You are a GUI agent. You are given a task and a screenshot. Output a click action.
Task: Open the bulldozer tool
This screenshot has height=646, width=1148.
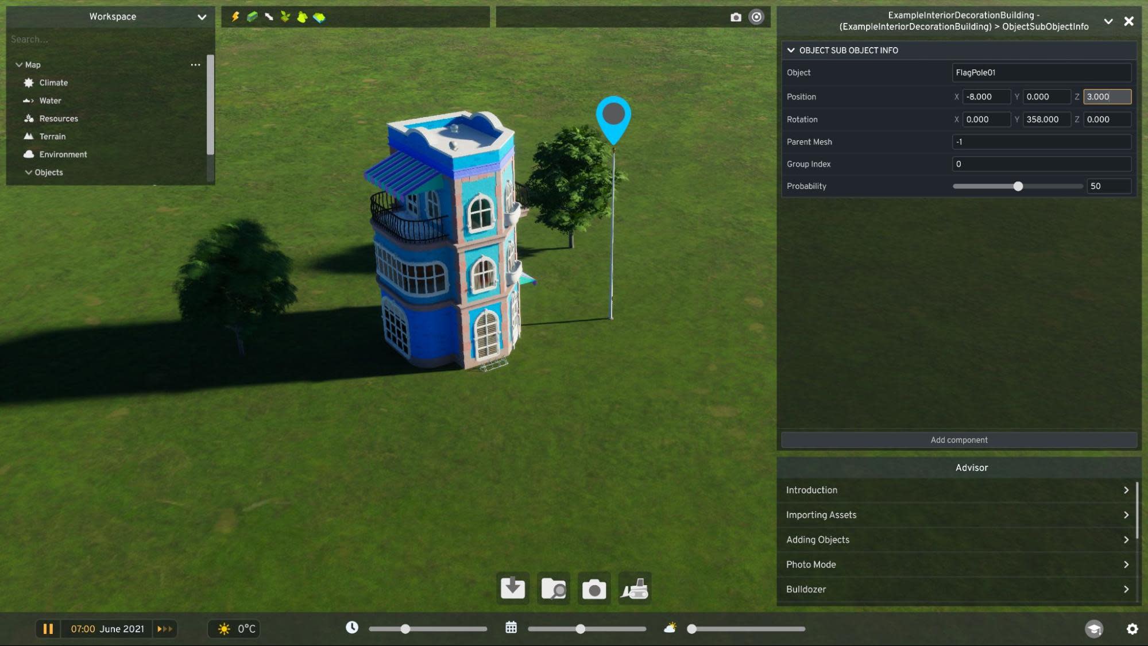point(635,589)
